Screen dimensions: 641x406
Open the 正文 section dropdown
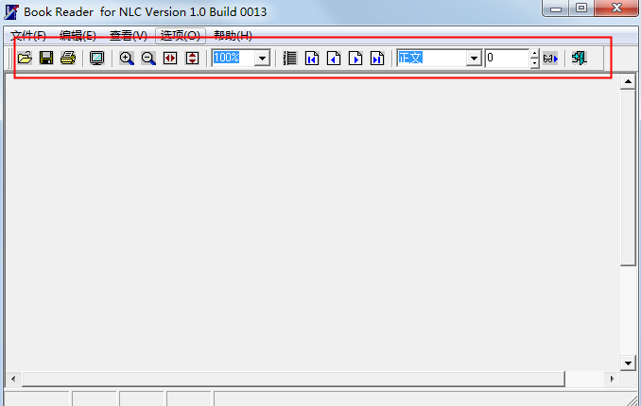tap(474, 58)
